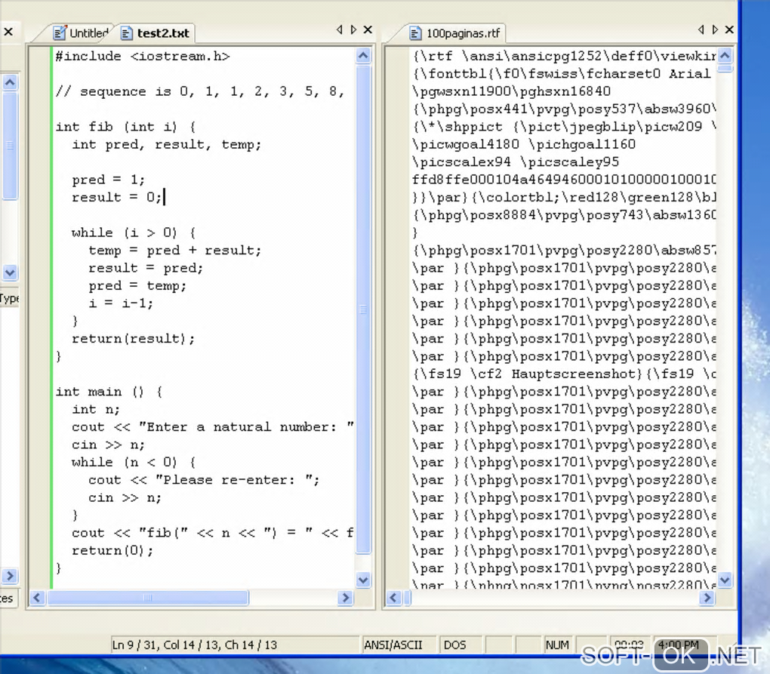Click the side panel's scroll-down arrow
Screen dimensions: 770x674
10,272
